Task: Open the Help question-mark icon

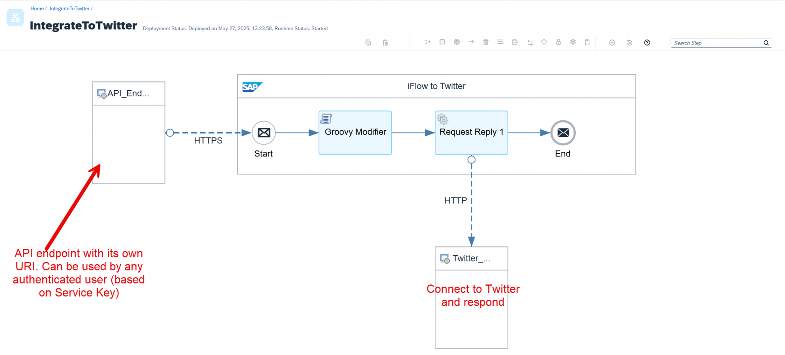Action: (x=647, y=43)
